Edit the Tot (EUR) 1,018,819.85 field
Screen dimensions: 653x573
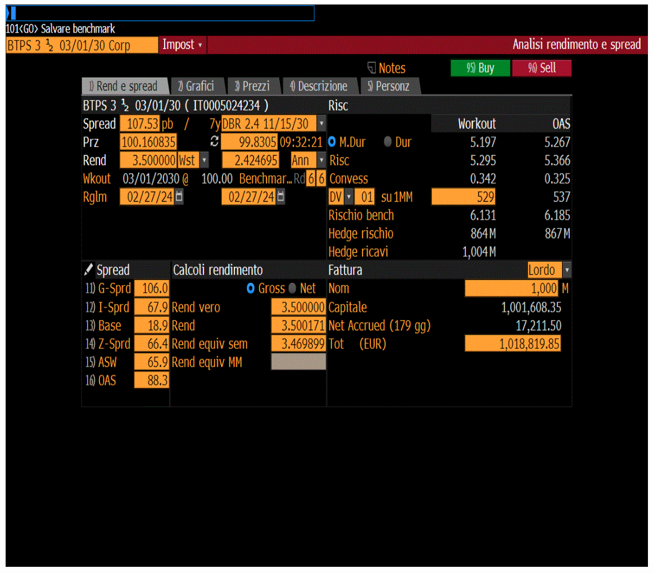513,344
